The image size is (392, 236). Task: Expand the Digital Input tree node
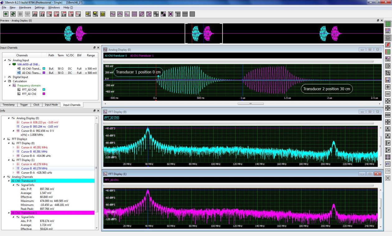coord(5,77)
